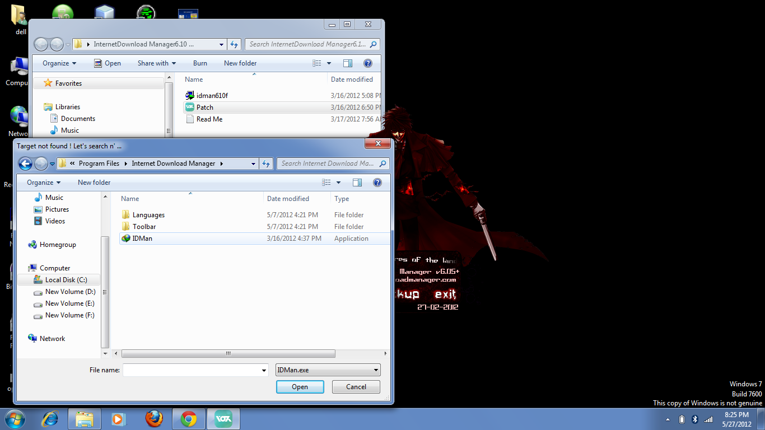Viewport: 765px width, 430px height.
Task: Open address bar history dropdown in dialog
Action: [x=253, y=163]
